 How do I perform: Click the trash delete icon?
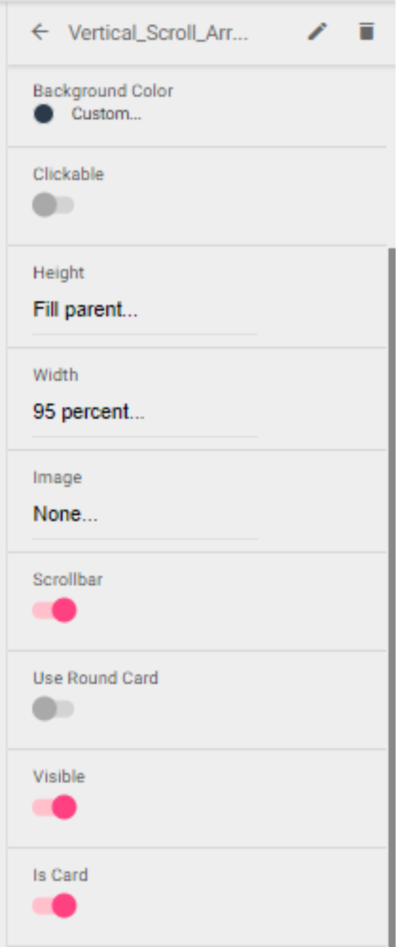click(366, 32)
